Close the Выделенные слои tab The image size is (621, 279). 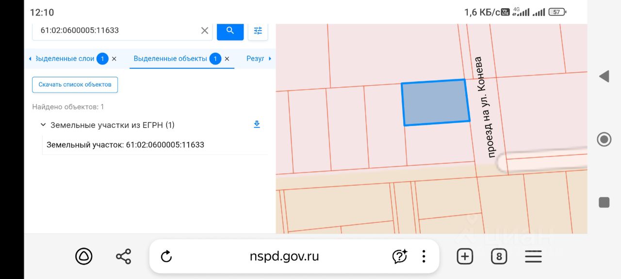click(x=114, y=59)
